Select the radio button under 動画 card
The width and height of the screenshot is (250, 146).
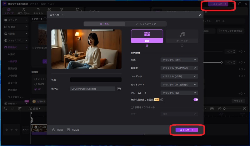point(147,46)
